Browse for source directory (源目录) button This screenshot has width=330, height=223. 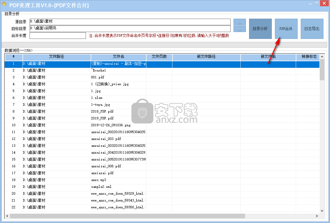point(240,22)
